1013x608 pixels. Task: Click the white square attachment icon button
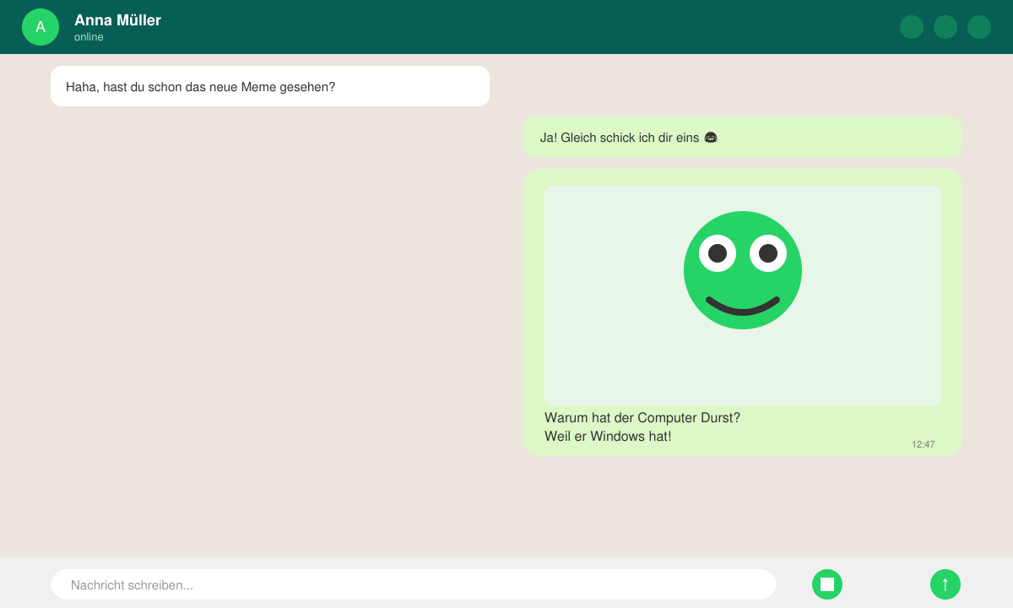[x=827, y=584]
